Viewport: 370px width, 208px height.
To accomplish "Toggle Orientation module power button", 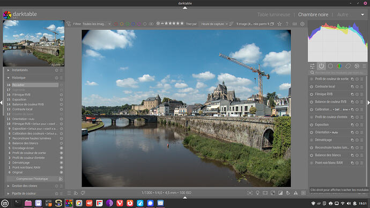I will pos(312,132).
